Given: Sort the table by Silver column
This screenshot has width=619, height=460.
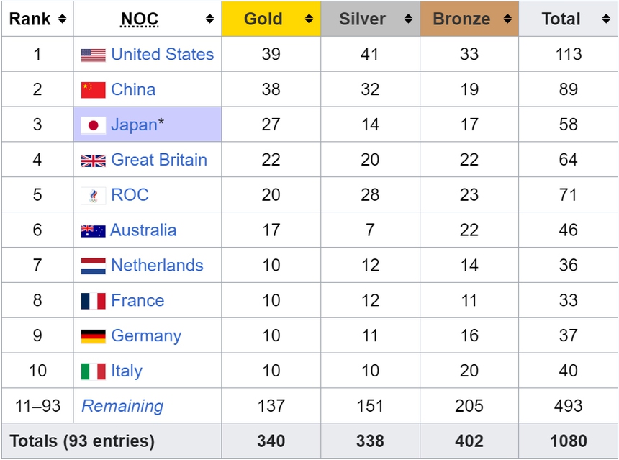Looking at the screenshot, I should coord(407,19).
